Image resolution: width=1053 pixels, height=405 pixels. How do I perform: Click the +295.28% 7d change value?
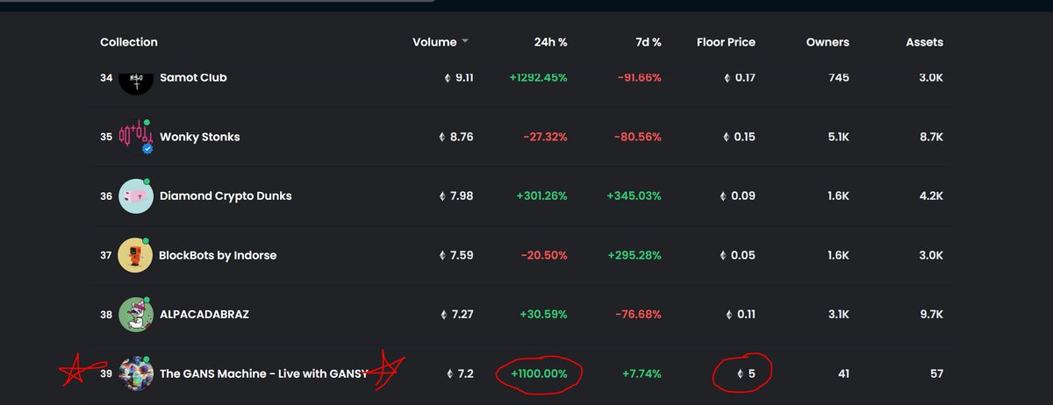pos(634,255)
